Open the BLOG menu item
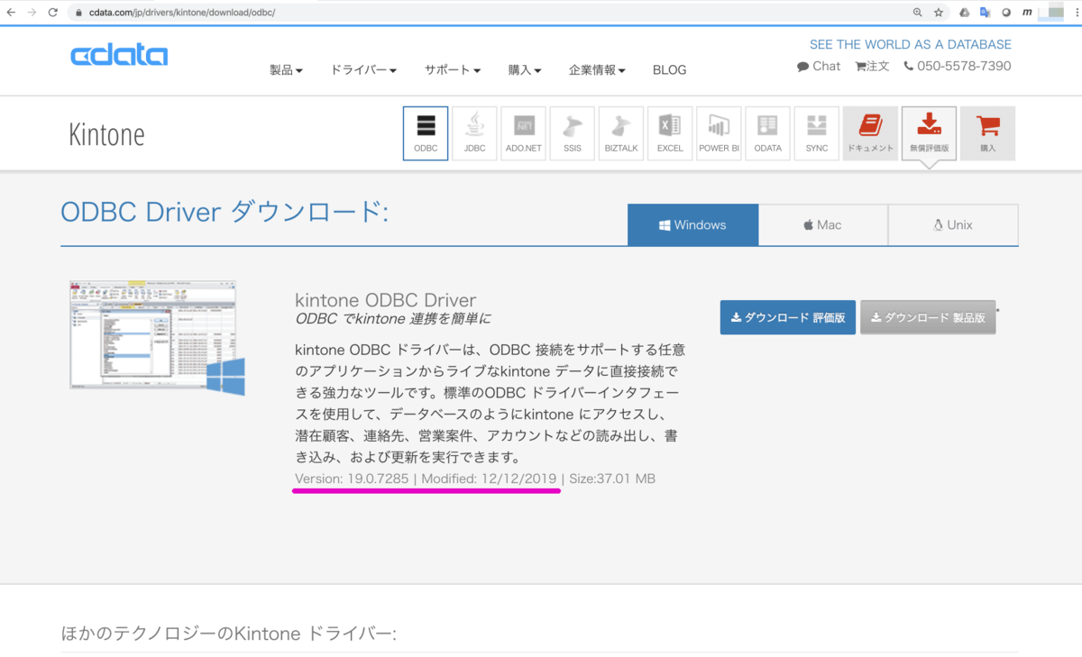The image size is (1082, 657). [x=669, y=70]
